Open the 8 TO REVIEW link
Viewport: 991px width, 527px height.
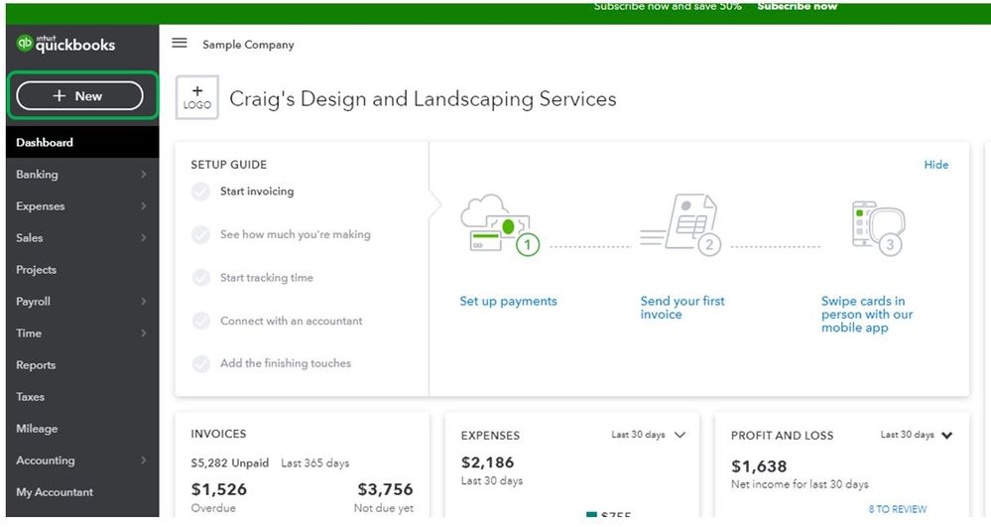click(898, 509)
